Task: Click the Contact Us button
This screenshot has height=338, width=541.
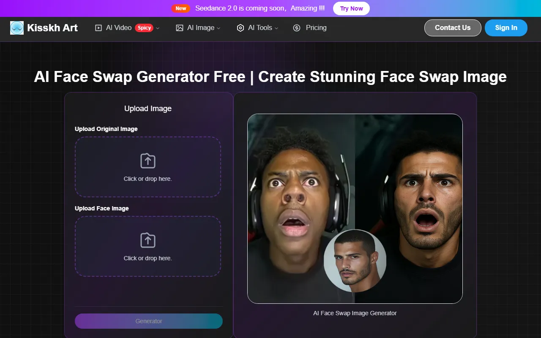Action: [x=452, y=28]
